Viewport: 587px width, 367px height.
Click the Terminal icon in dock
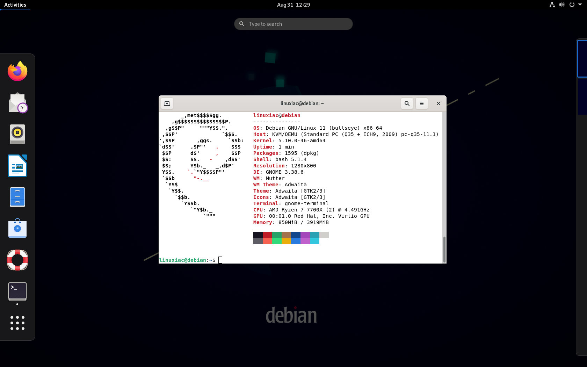[17, 292]
